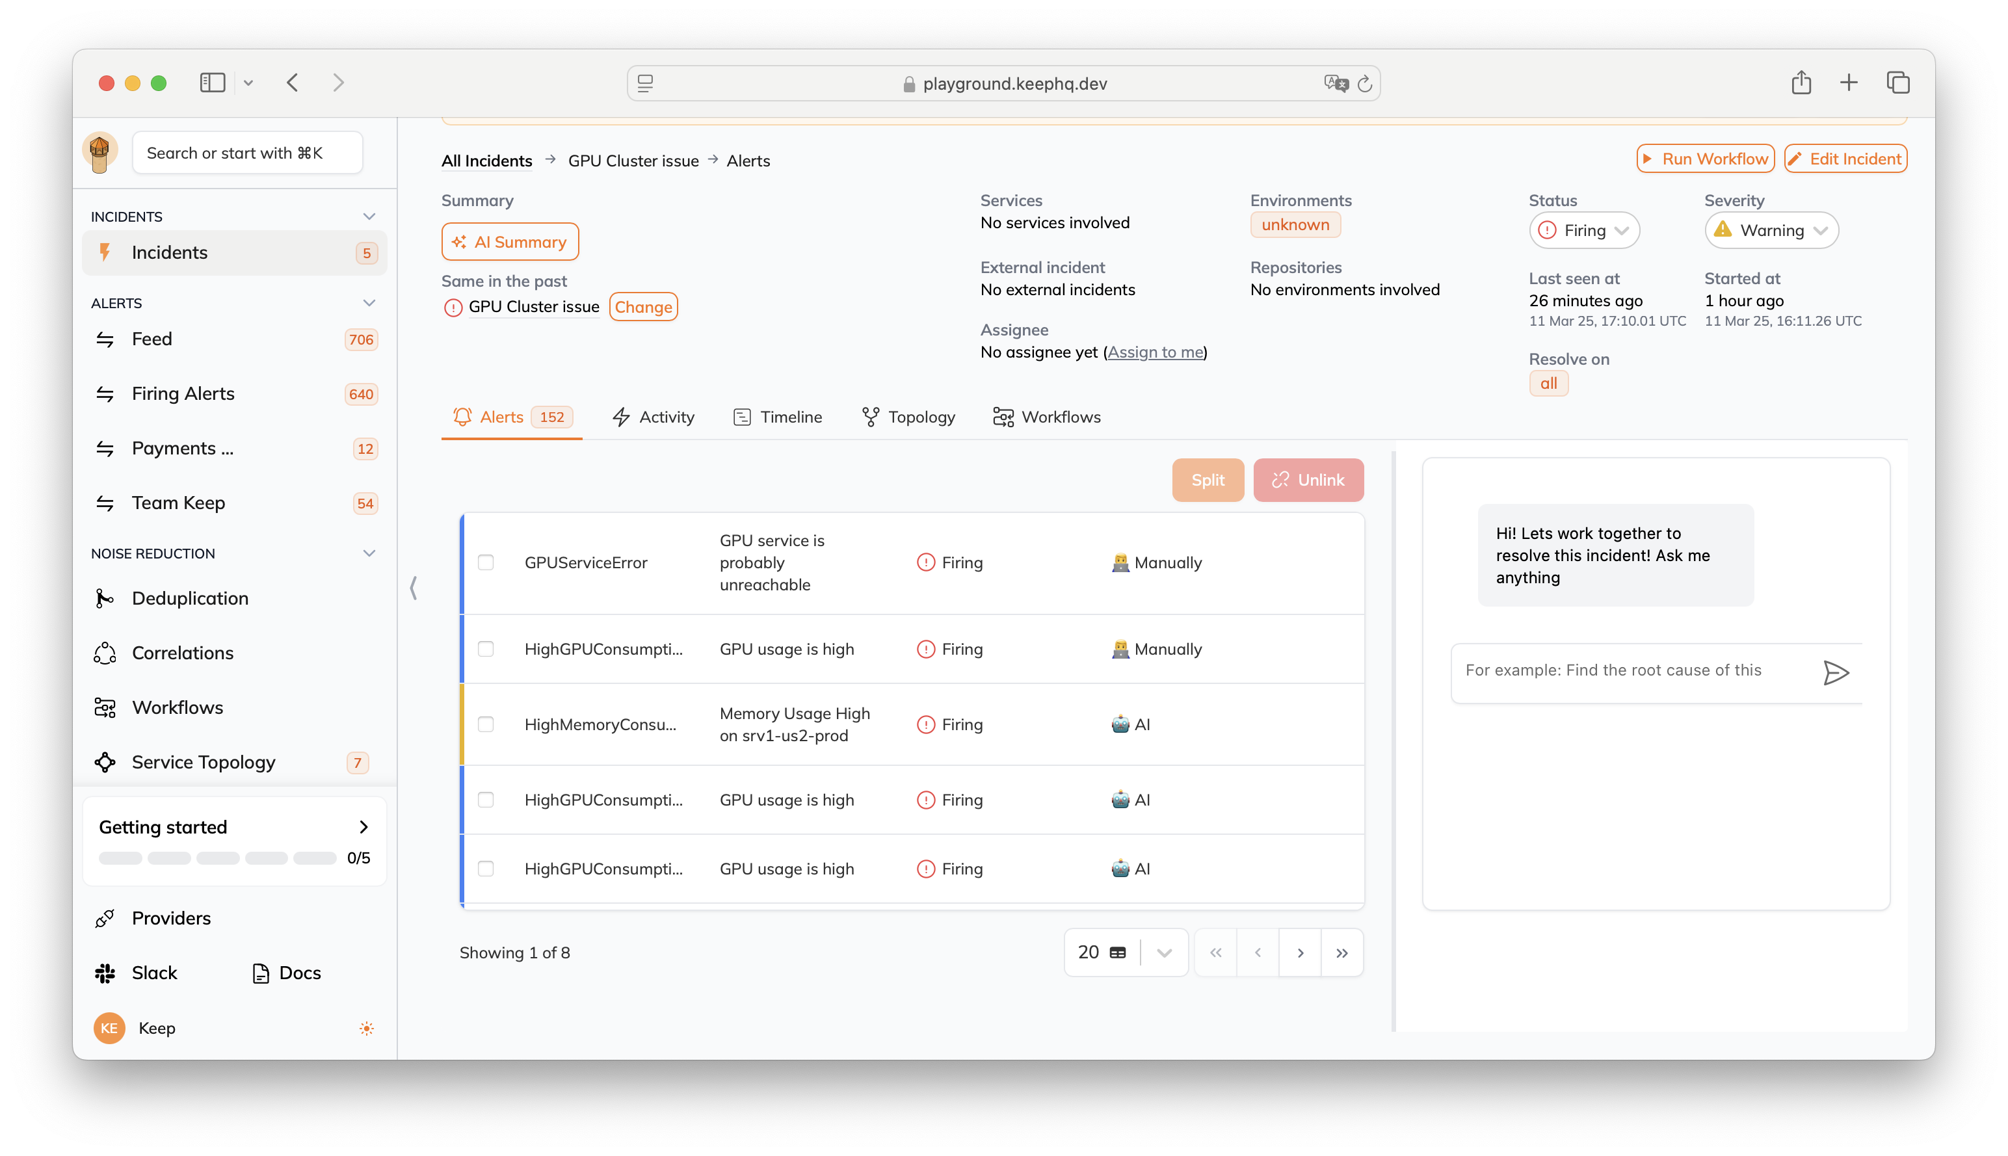Image resolution: width=2008 pixels, height=1156 pixels.
Task: Click the Assign to me link
Action: pos(1156,352)
